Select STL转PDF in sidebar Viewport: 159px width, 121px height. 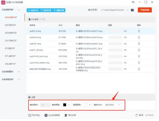10,56
